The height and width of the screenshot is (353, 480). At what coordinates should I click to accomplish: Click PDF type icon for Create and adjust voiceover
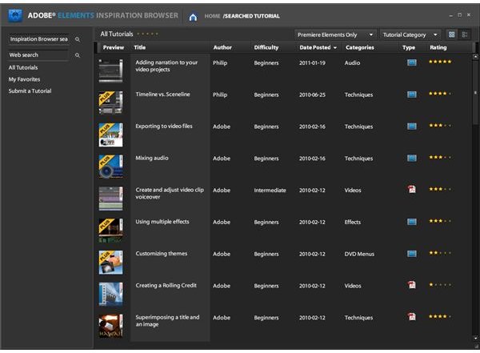(412, 189)
